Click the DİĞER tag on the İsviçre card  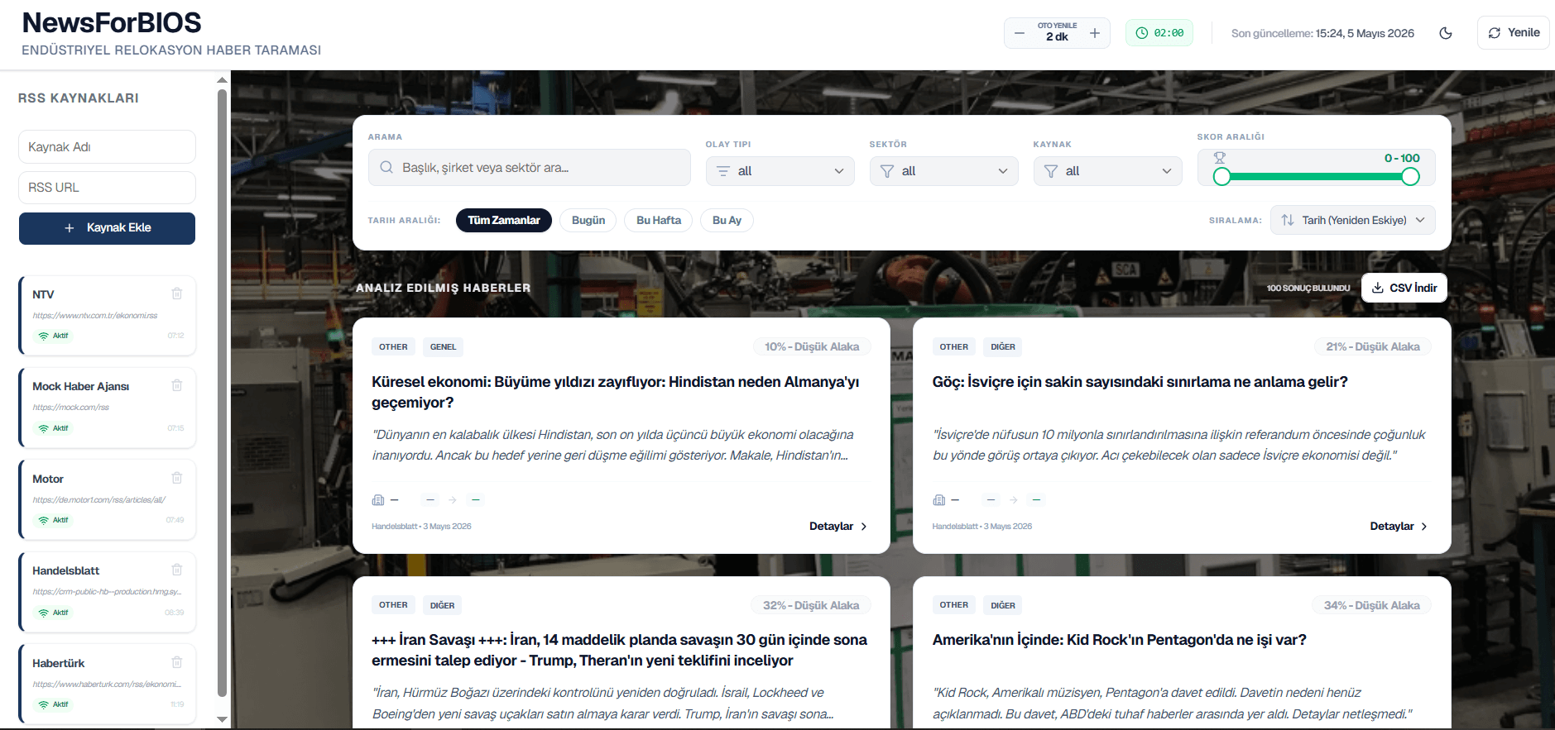1003,347
